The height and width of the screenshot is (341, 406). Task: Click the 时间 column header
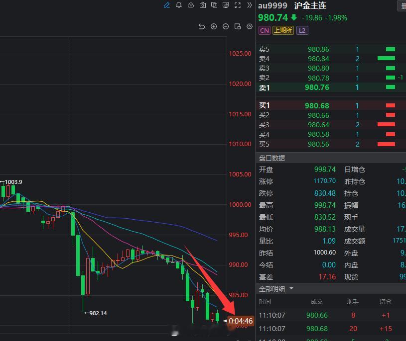coord(265,301)
